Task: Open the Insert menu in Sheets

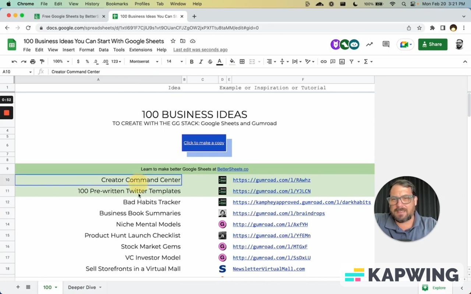Action: click(68, 50)
